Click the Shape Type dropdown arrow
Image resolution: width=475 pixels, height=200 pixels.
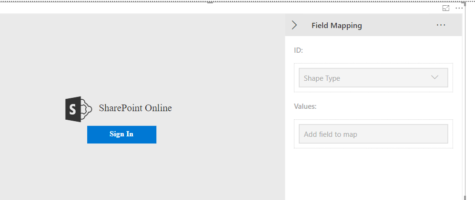(x=435, y=77)
